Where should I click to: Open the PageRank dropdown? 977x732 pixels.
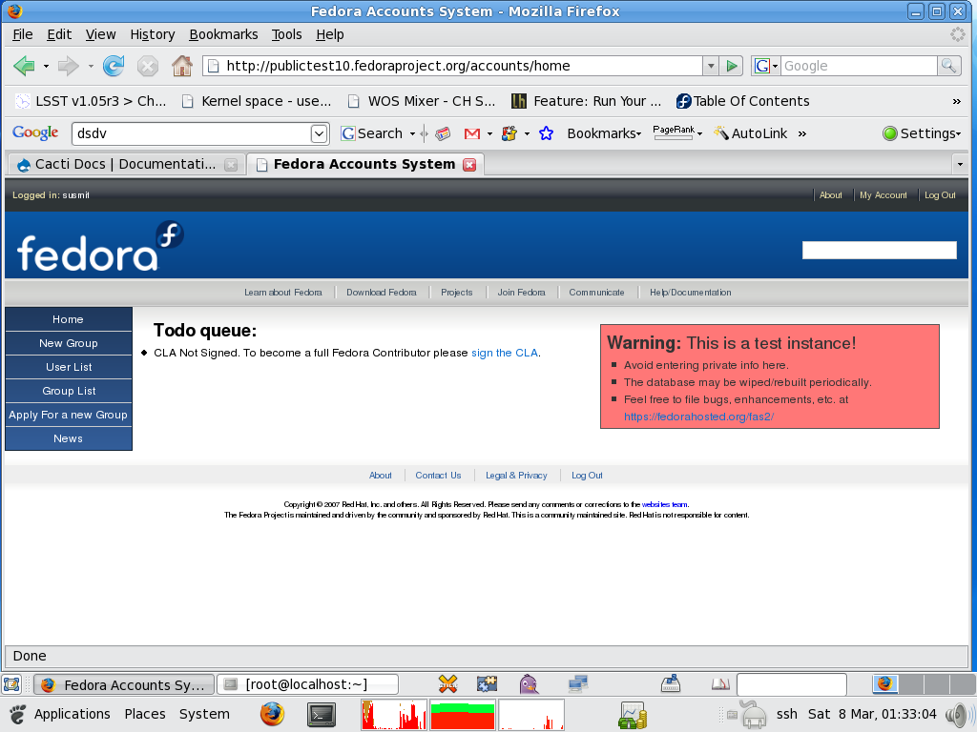tap(677, 132)
